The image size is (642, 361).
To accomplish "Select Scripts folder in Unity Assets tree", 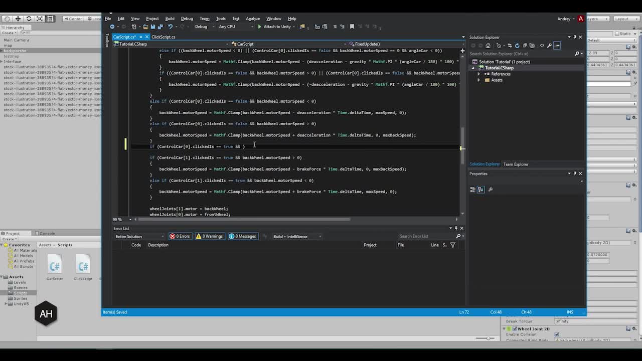I will 20,293.
